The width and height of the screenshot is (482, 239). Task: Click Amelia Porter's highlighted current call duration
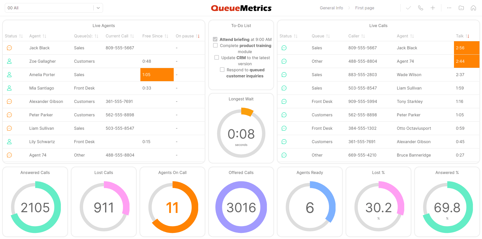point(157,74)
